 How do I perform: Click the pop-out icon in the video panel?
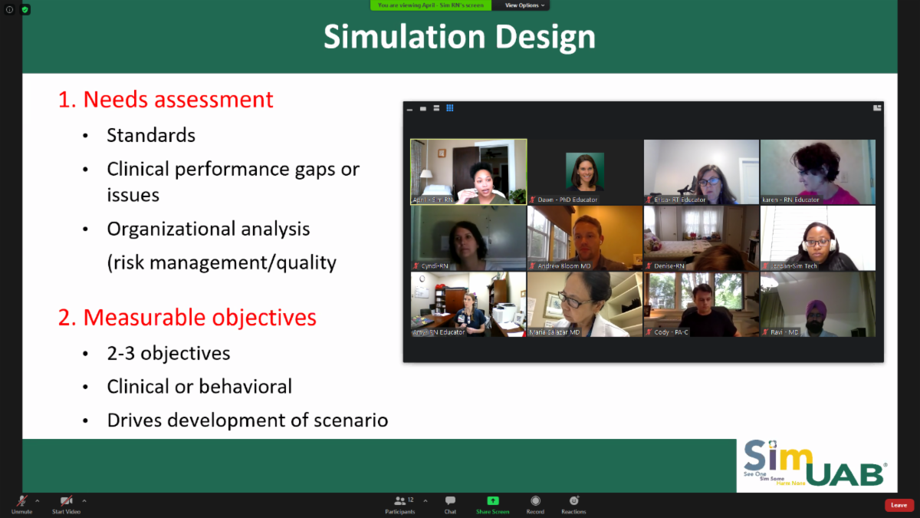pos(877,108)
